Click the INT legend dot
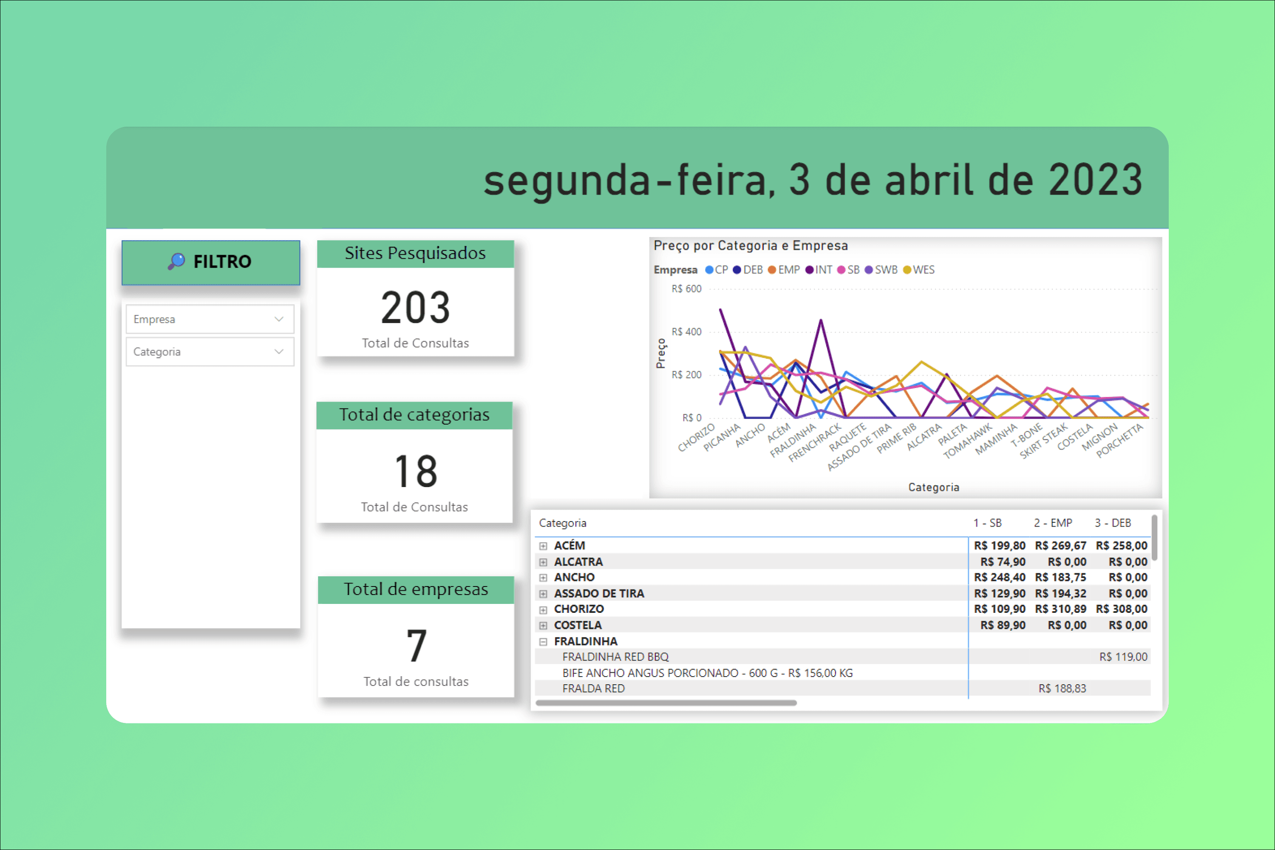The height and width of the screenshot is (850, 1275). (809, 270)
